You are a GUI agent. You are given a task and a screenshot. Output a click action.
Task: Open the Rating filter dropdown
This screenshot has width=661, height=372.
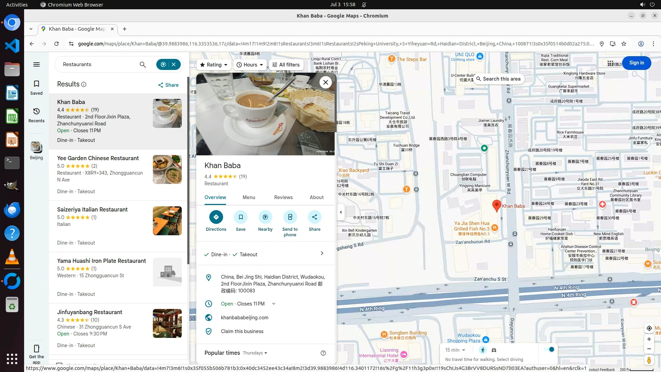(214, 65)
